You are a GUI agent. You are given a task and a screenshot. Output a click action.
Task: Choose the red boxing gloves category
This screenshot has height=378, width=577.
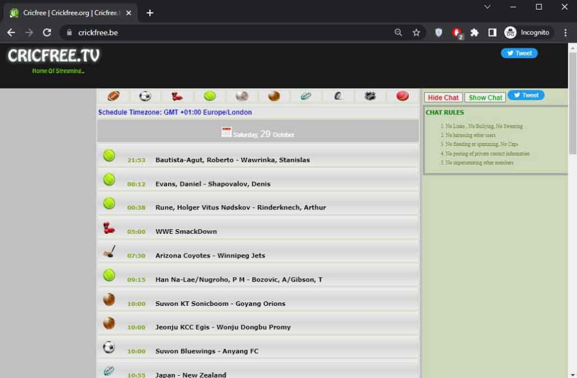[x=177, y=96]
